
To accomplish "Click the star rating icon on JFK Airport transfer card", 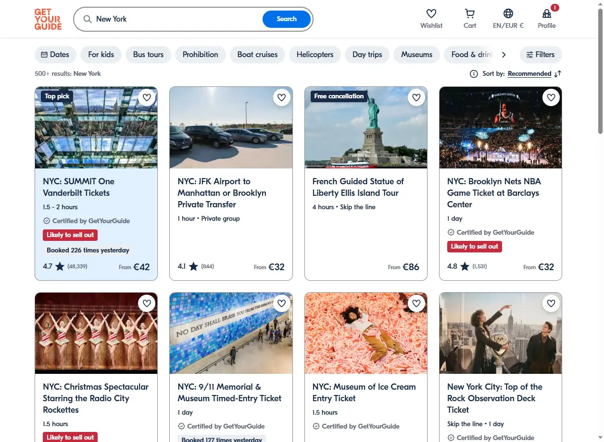I will [193, 266].
